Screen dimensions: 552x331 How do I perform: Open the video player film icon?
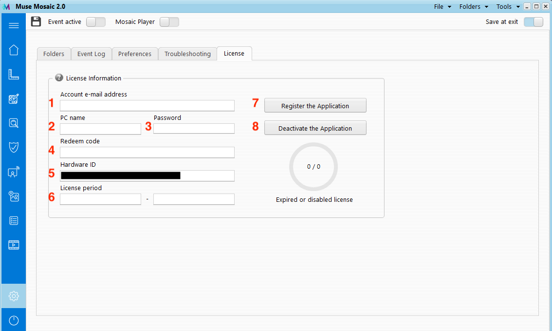coord(14,245)
